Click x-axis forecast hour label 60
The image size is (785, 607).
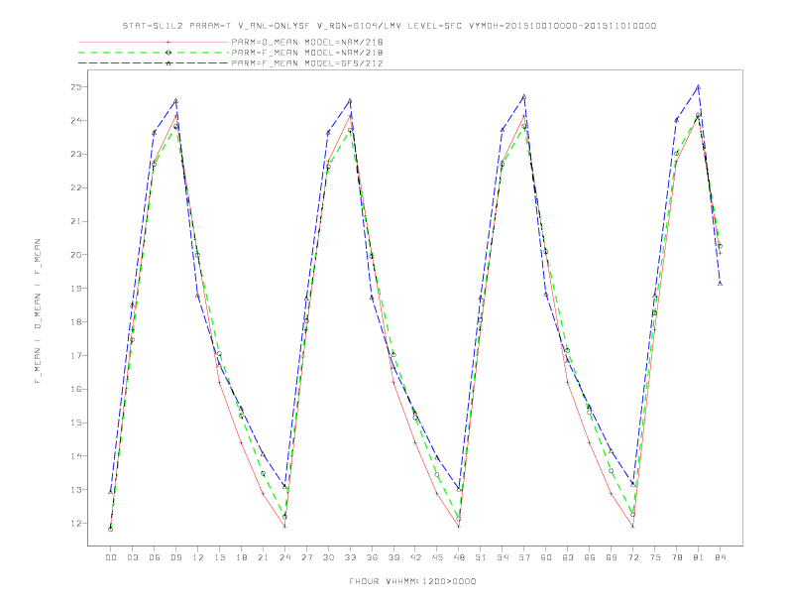pyautogui.click(x=546, y=557)
